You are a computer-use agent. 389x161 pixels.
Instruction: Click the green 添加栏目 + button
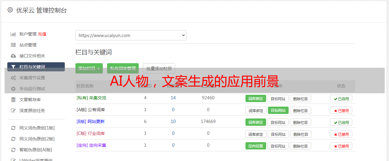[x=89, y=68]
